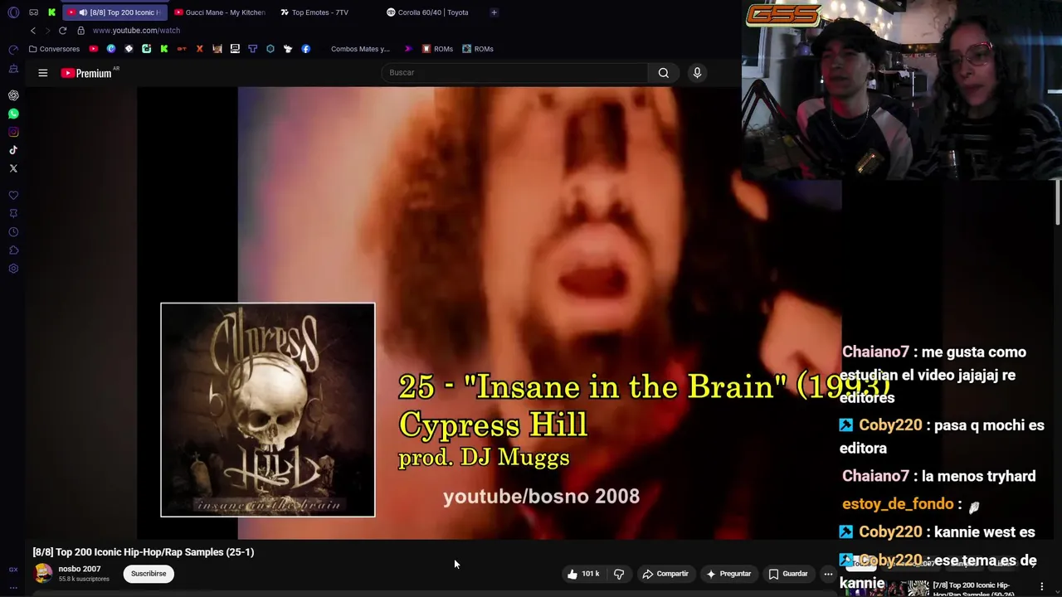Go back with the browser back arrow
This screenshot has height=597, width=1062.
click(33, 31)
